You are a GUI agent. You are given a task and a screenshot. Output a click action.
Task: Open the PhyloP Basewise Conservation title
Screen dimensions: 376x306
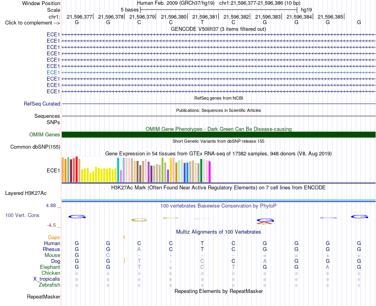click(218, 206)
